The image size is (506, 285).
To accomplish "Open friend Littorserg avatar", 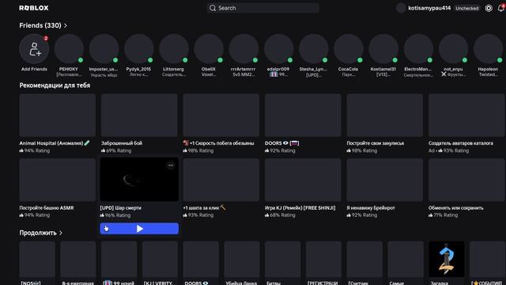I will click(174, 49).
